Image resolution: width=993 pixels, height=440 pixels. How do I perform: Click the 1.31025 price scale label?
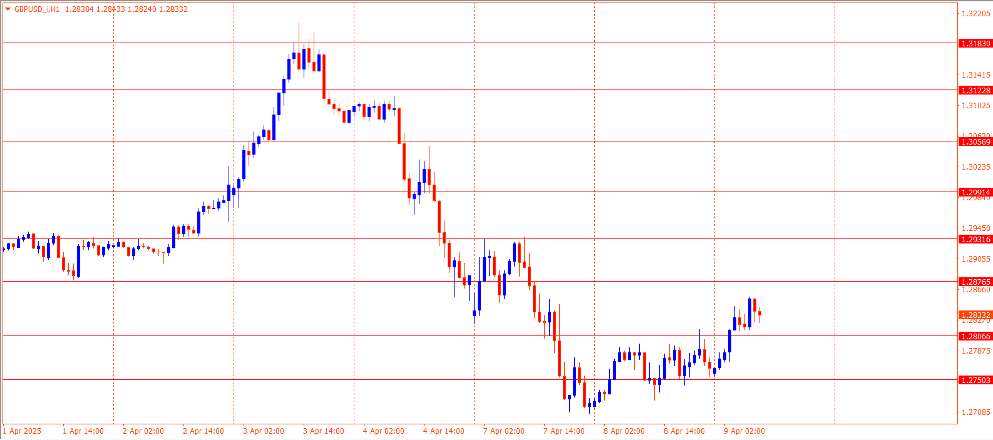976,105
